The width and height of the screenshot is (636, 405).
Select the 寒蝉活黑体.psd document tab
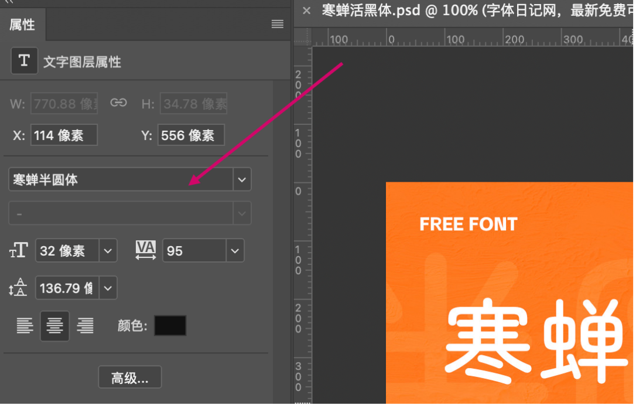point(477,11)
